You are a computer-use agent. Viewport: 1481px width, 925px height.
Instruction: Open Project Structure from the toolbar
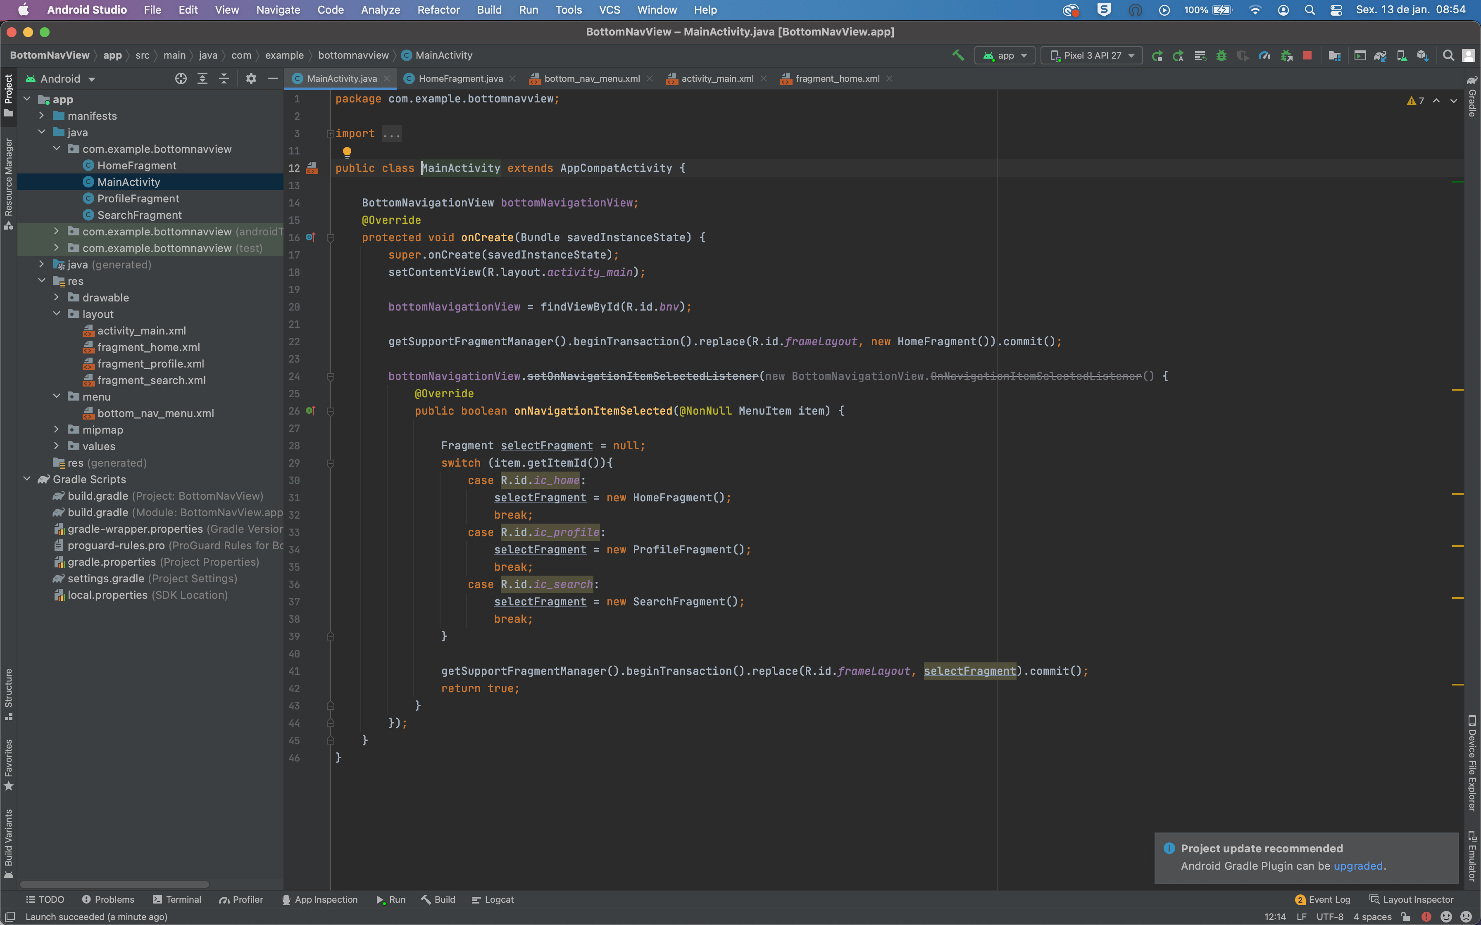[x=1335, y=56]
